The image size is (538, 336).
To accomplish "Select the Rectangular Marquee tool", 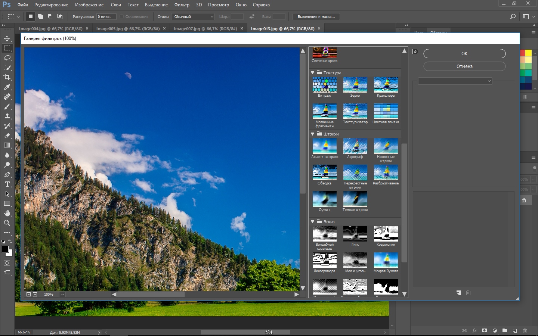I will (7, 48).
